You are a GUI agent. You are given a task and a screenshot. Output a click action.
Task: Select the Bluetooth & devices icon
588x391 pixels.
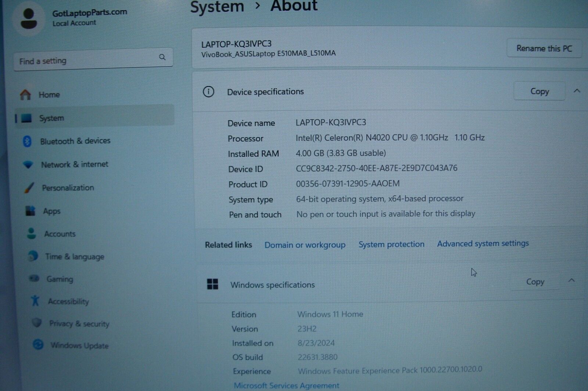click(x=28, y=140)
